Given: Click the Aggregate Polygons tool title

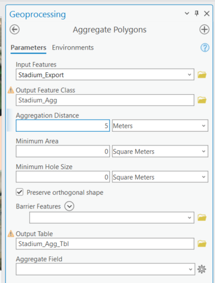Looking at the screenshot, I should (109, 30).
